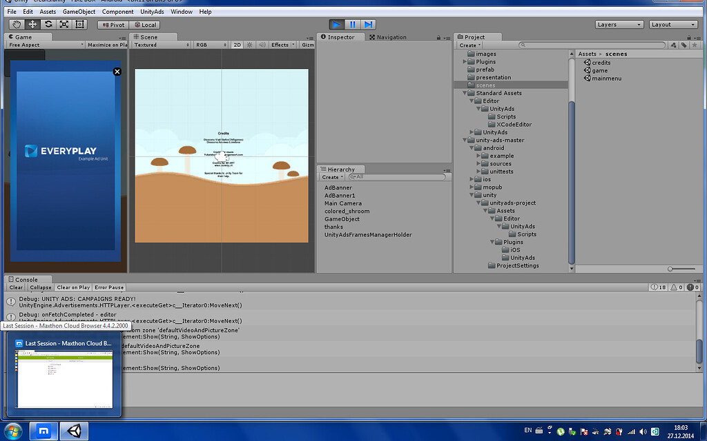Select the Rotate tool in the toolbar
Image resolution: width=707 pixels, height=441 pixels.
48,24
